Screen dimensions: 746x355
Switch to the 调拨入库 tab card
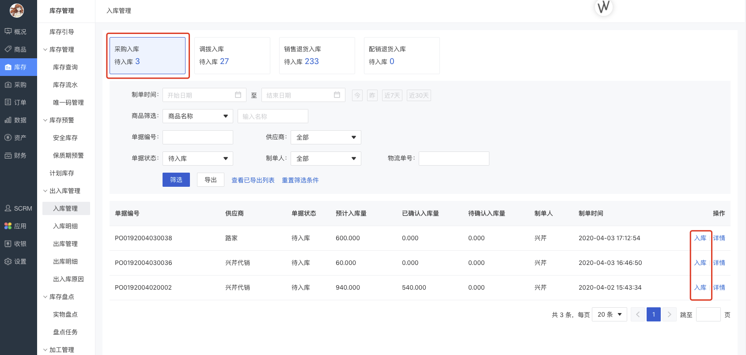click(232, 56)
